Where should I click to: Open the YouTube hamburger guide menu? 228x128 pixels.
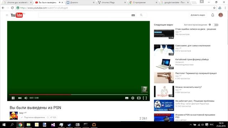[x=7, y=15]
